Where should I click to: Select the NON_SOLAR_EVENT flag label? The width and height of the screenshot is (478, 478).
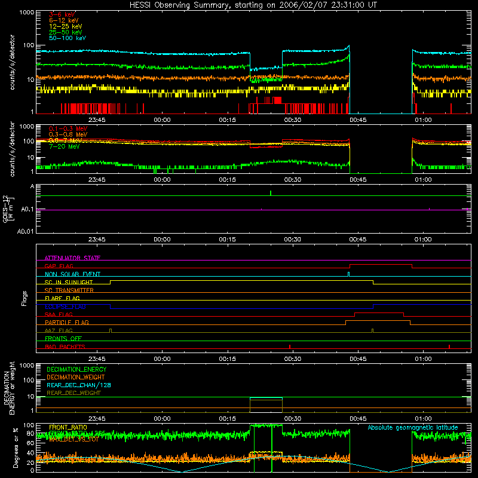tap(72, 274)
